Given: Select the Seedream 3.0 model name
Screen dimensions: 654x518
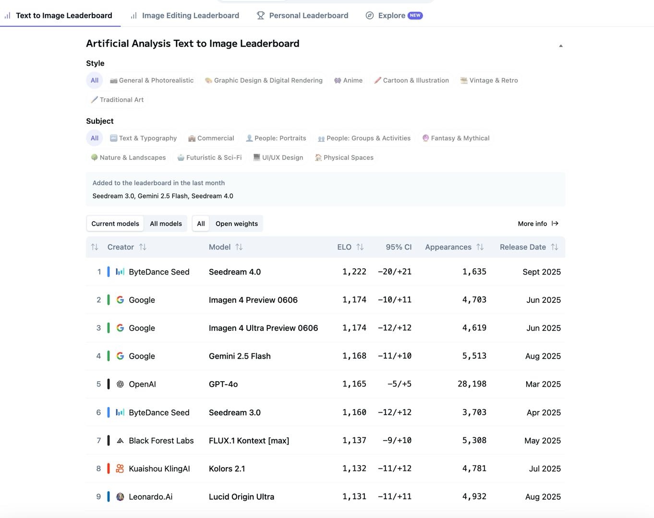Looking at the screenshot, I should (x=235, y=412).
